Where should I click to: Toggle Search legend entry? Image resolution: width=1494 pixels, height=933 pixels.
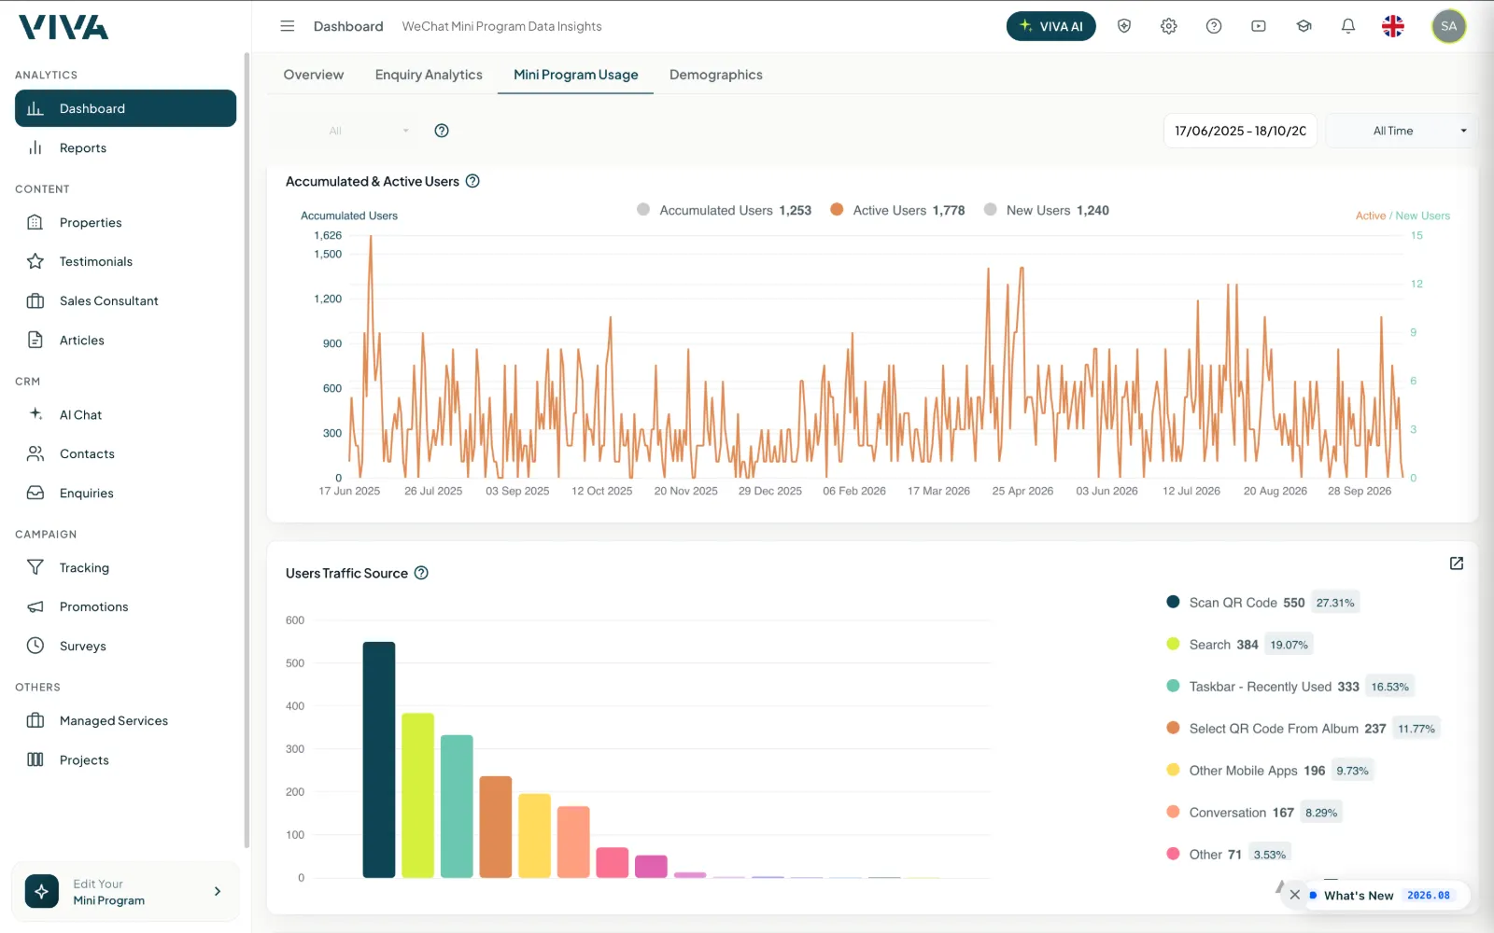[x=1239, y=645]
